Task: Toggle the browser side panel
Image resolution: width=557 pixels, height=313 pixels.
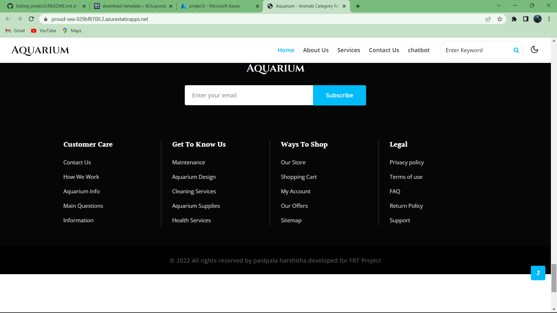Action: click(x=526, y=19)
